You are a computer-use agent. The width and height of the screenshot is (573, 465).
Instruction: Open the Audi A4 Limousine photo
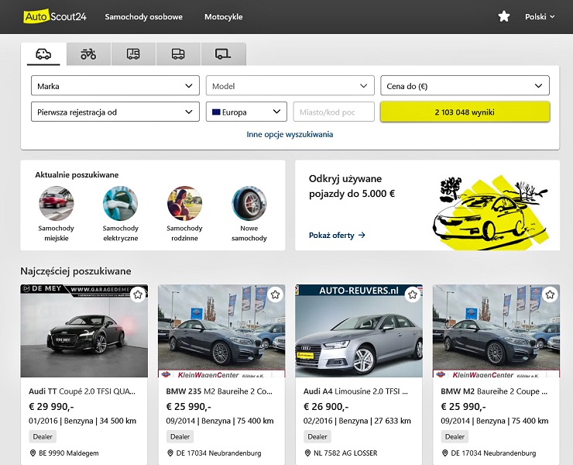pyautogui.click(x=359, y=331)
